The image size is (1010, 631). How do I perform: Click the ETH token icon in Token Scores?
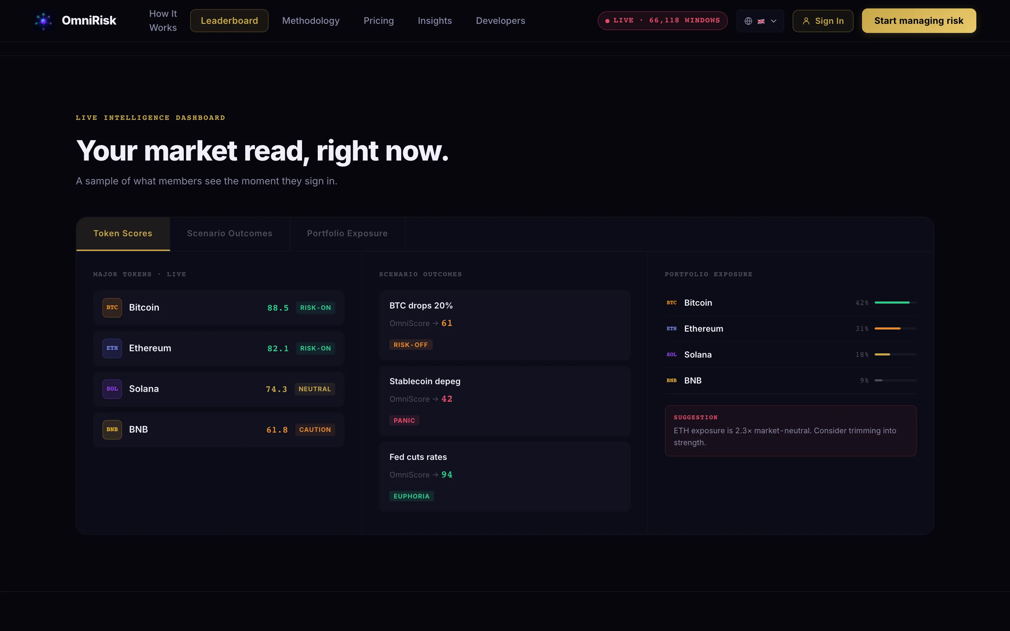(x=112, y=348)
